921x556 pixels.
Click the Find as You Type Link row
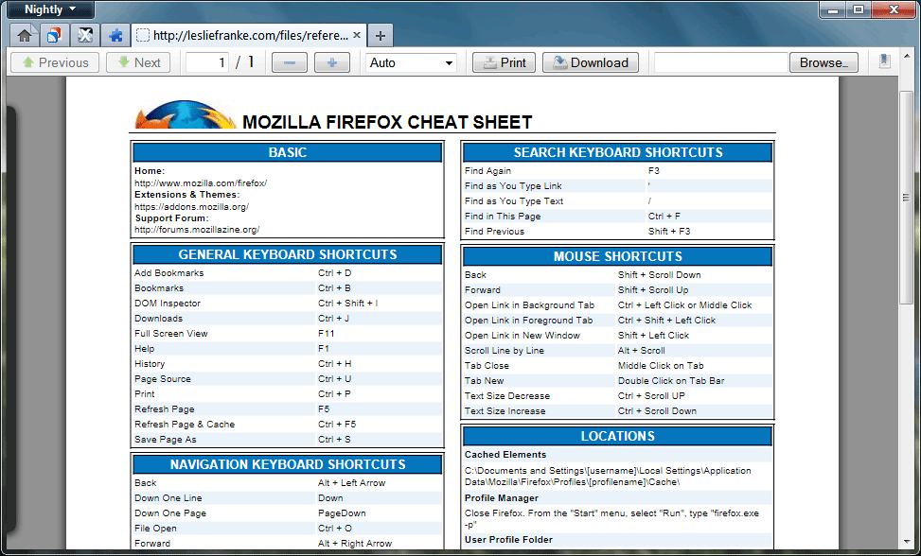[x=617, y=186]
